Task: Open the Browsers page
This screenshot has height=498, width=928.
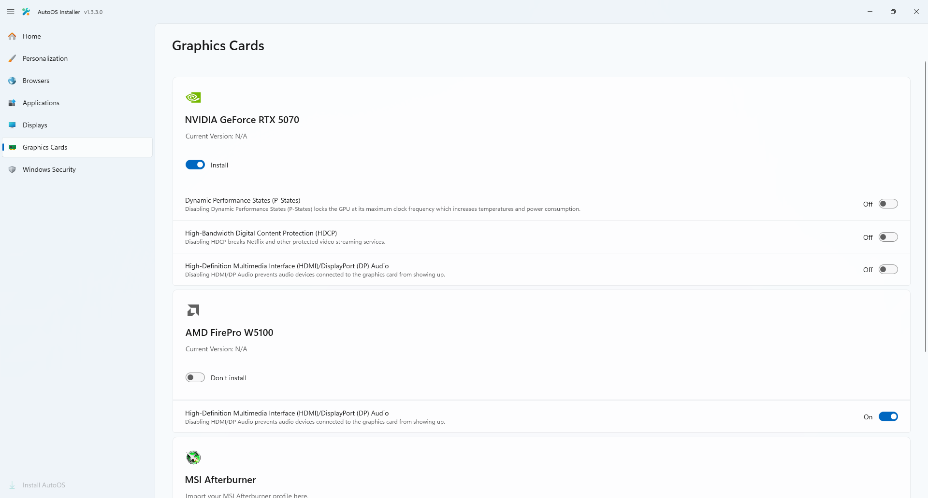Action: click(77, 81)
